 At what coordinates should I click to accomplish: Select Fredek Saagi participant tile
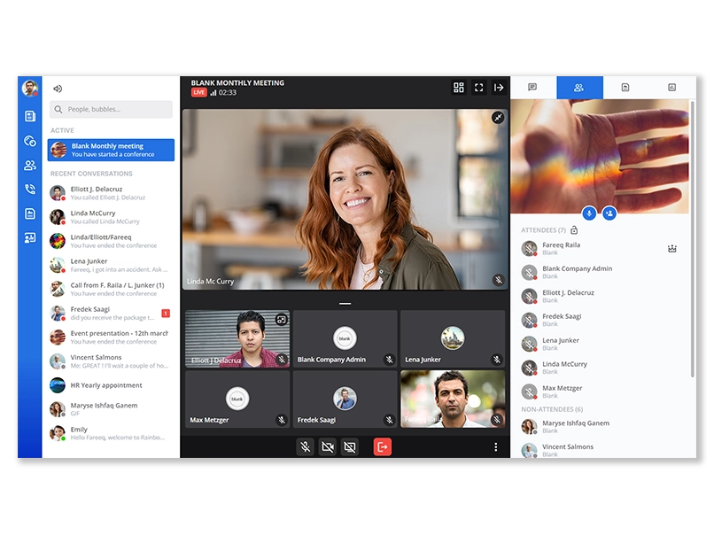pos(345,399)
